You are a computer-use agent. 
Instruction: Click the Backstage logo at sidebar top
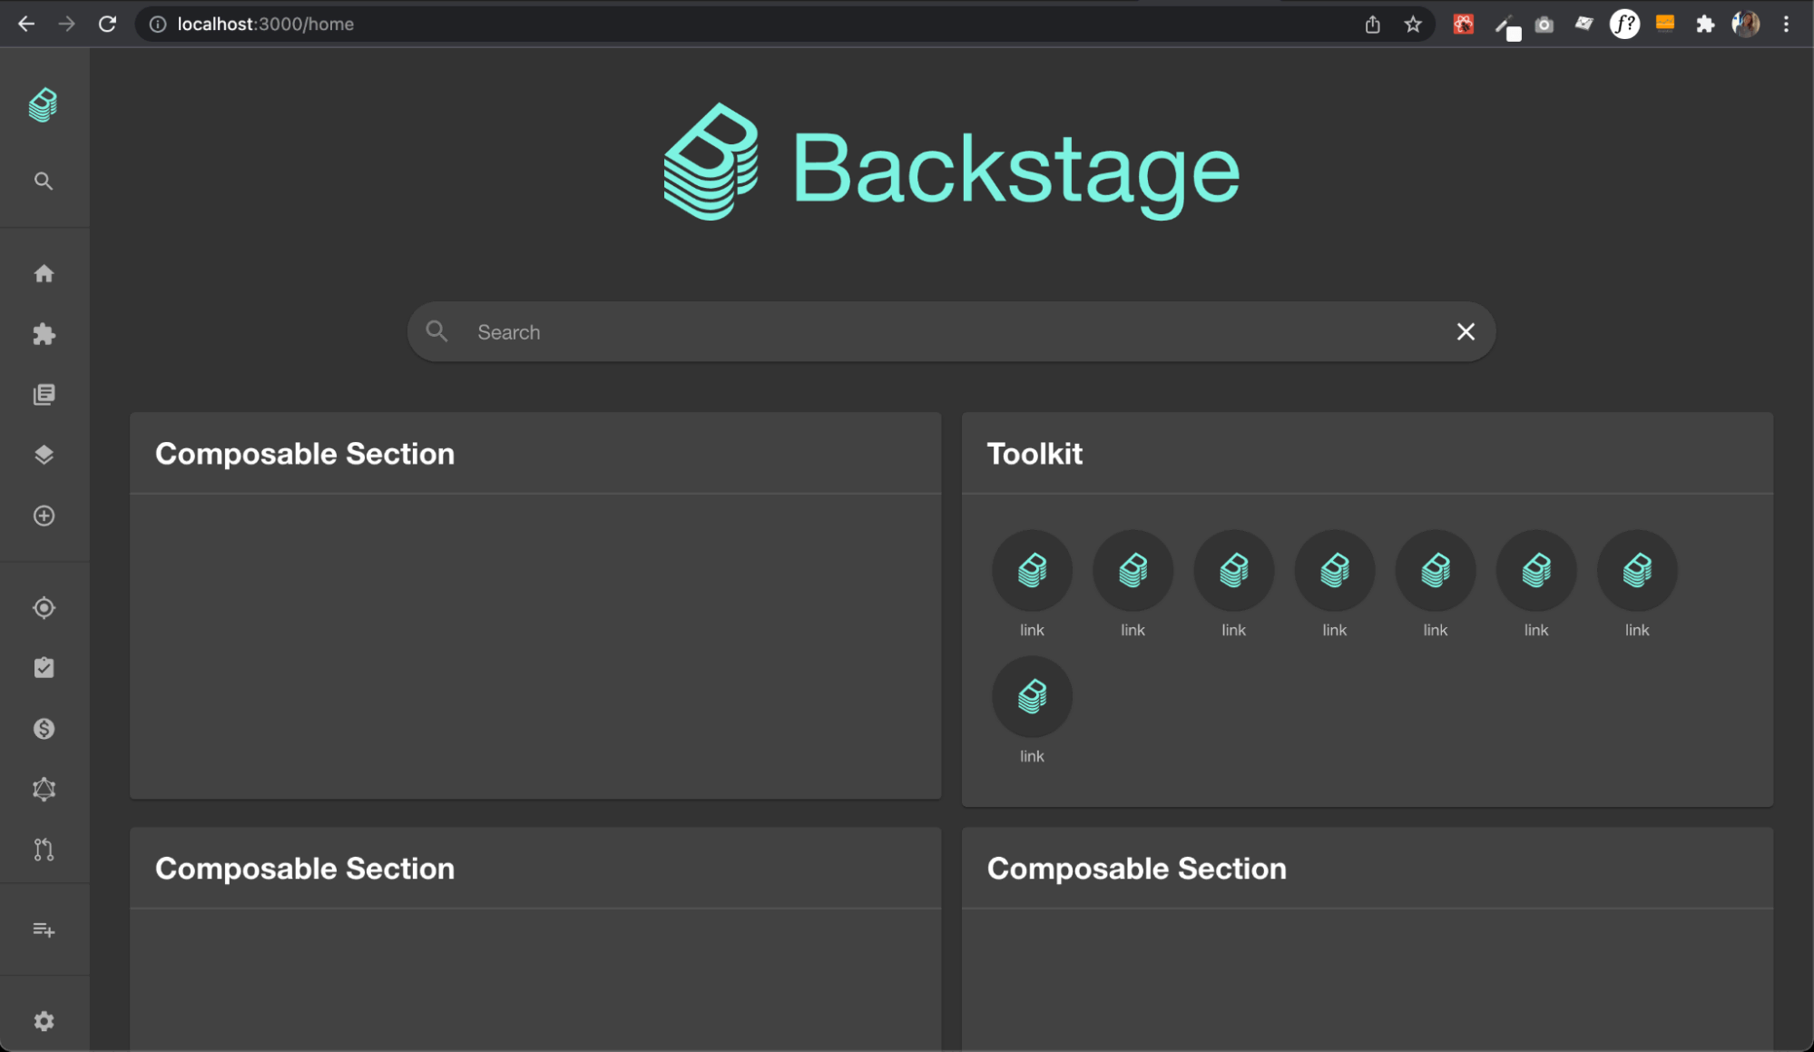pyautogui.click(x=43, y=104)
